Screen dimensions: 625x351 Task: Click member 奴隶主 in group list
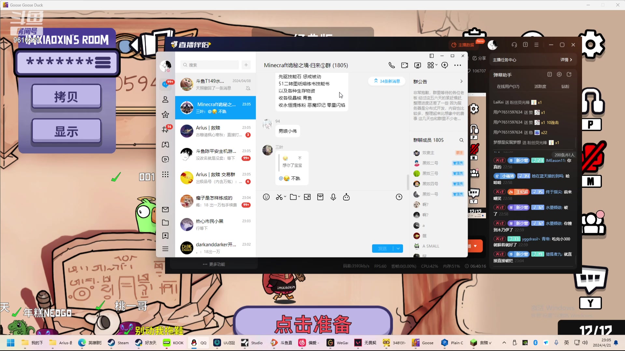(x=438, y=153)
